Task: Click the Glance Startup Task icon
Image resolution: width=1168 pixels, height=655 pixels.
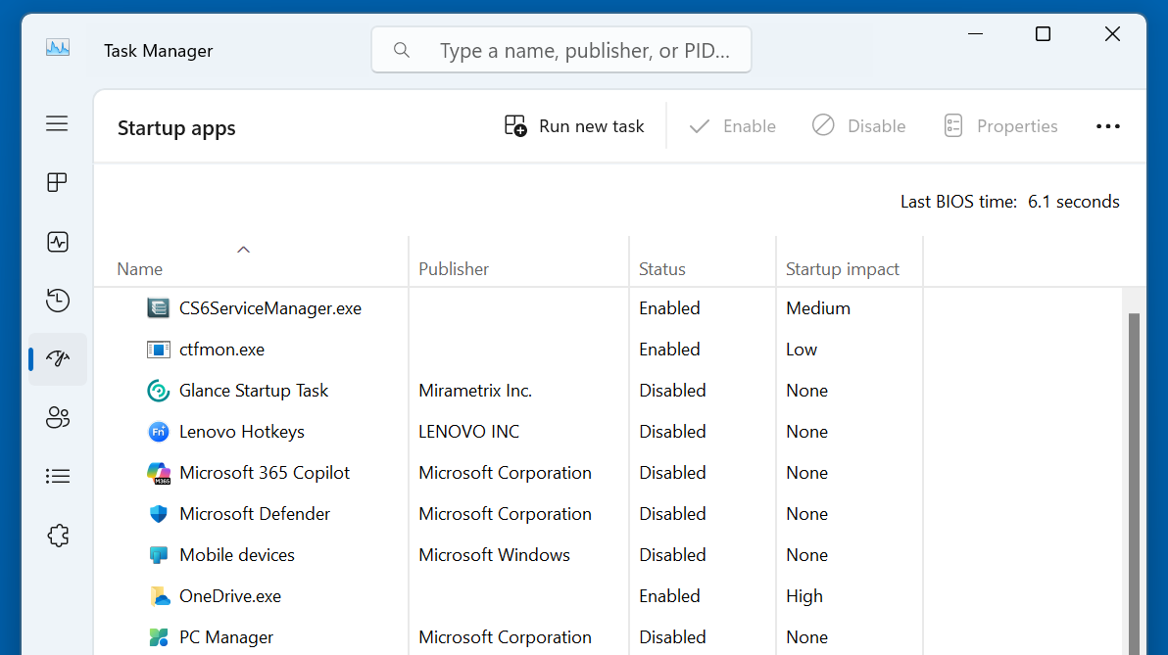Action: pos(159,390)
